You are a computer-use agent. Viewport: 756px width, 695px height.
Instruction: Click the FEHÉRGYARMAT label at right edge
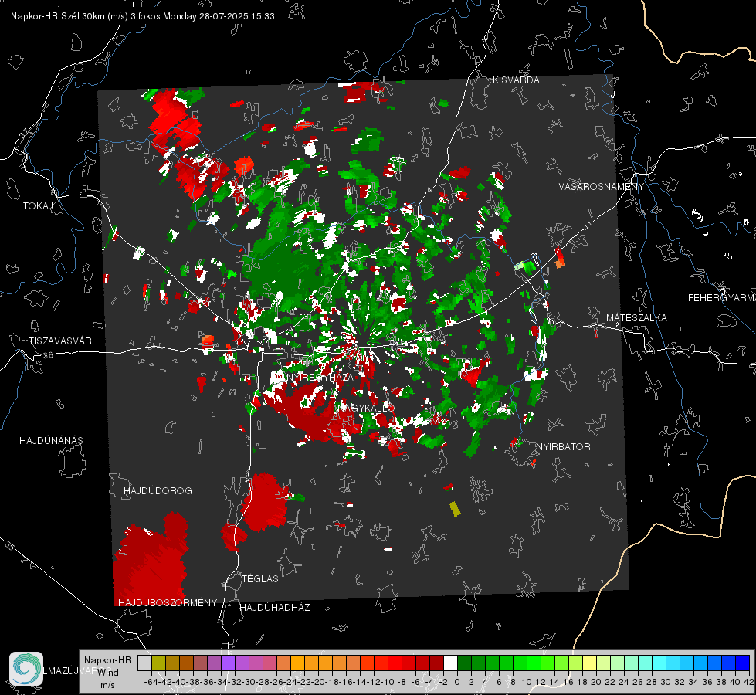[721, 298]
